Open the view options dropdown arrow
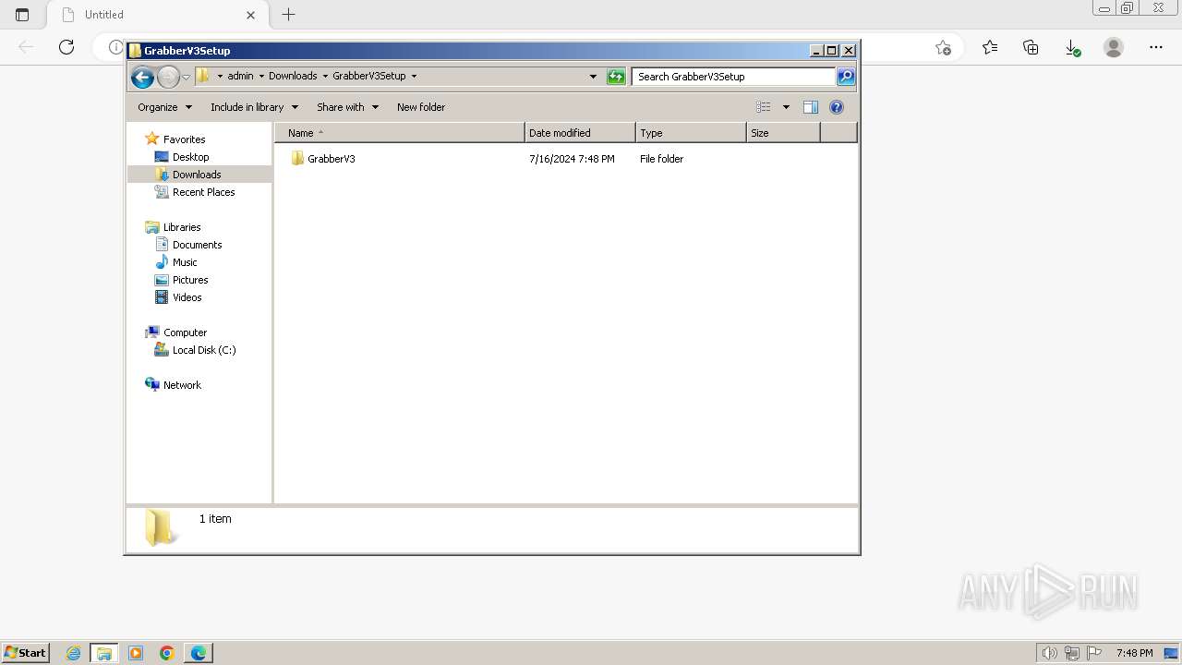The image size is (1182, 665). pyautogui.click(x=786, y=107)
